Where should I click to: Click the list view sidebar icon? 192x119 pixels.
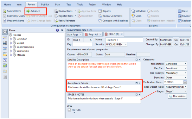[5, 38]
